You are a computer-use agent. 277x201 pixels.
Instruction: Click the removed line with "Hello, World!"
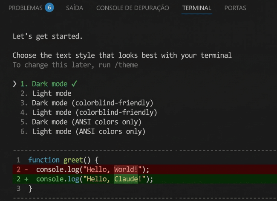coord(145,169)
